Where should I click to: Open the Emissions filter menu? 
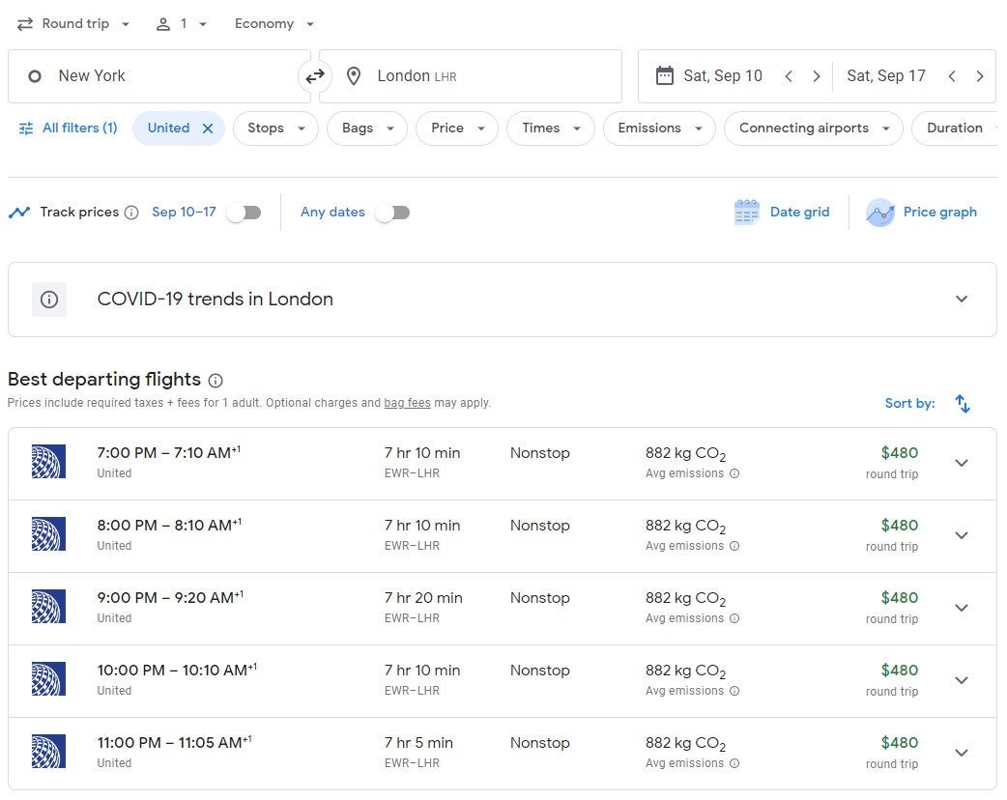[659, 129]
